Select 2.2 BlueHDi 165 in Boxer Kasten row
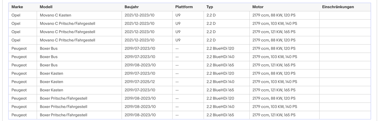The width and height of the screenshot is (379, 121). (x=220, y=90)
